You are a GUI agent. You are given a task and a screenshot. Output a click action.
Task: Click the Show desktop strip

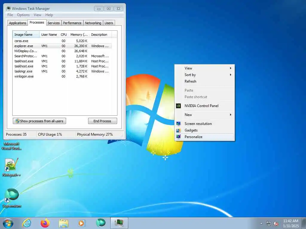click(x=304, y=223)
